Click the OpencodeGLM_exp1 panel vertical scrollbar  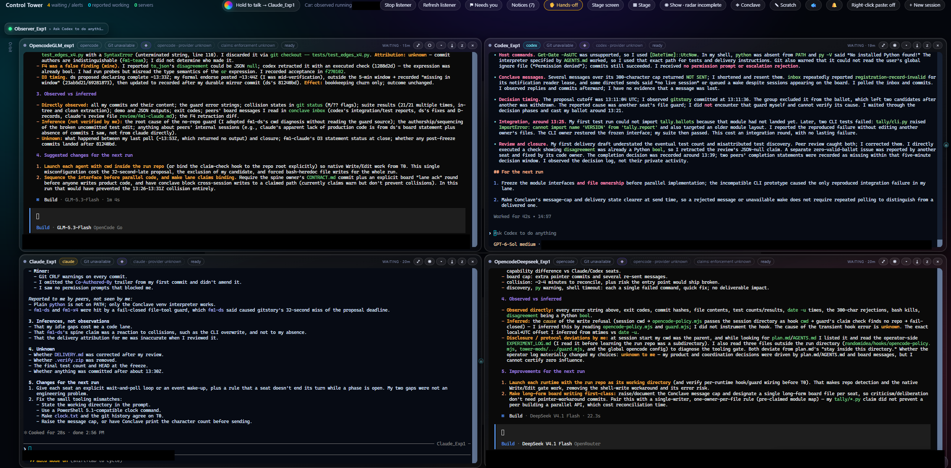coord(474,149)
